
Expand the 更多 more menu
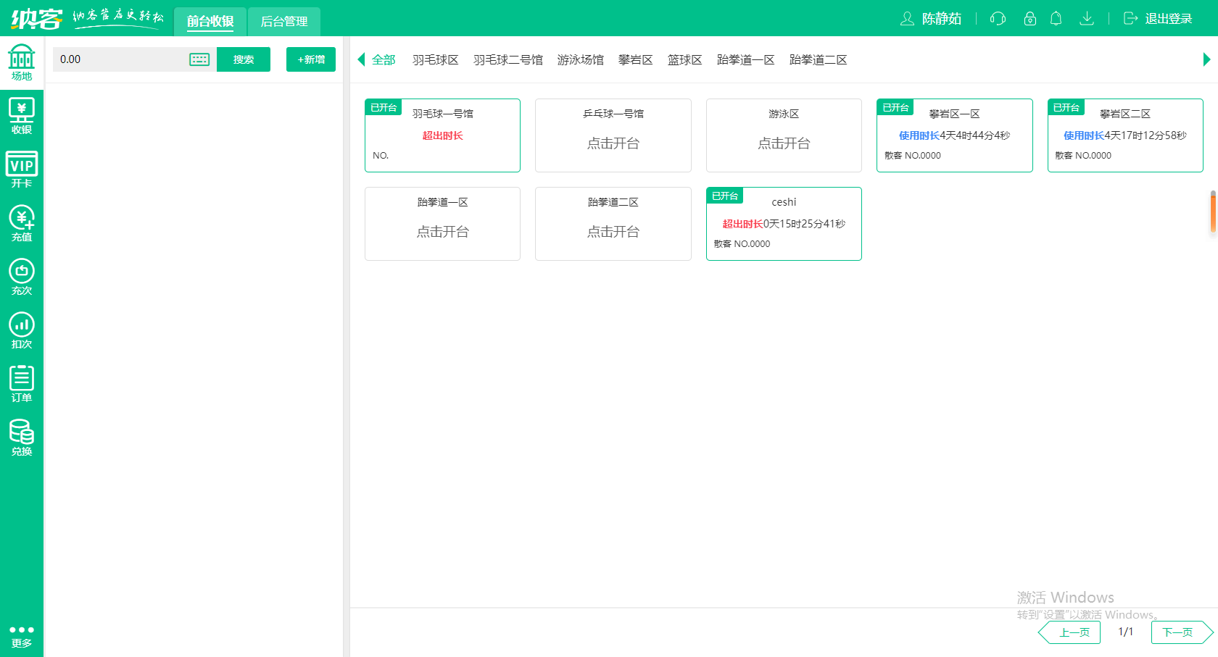point(22,634)
